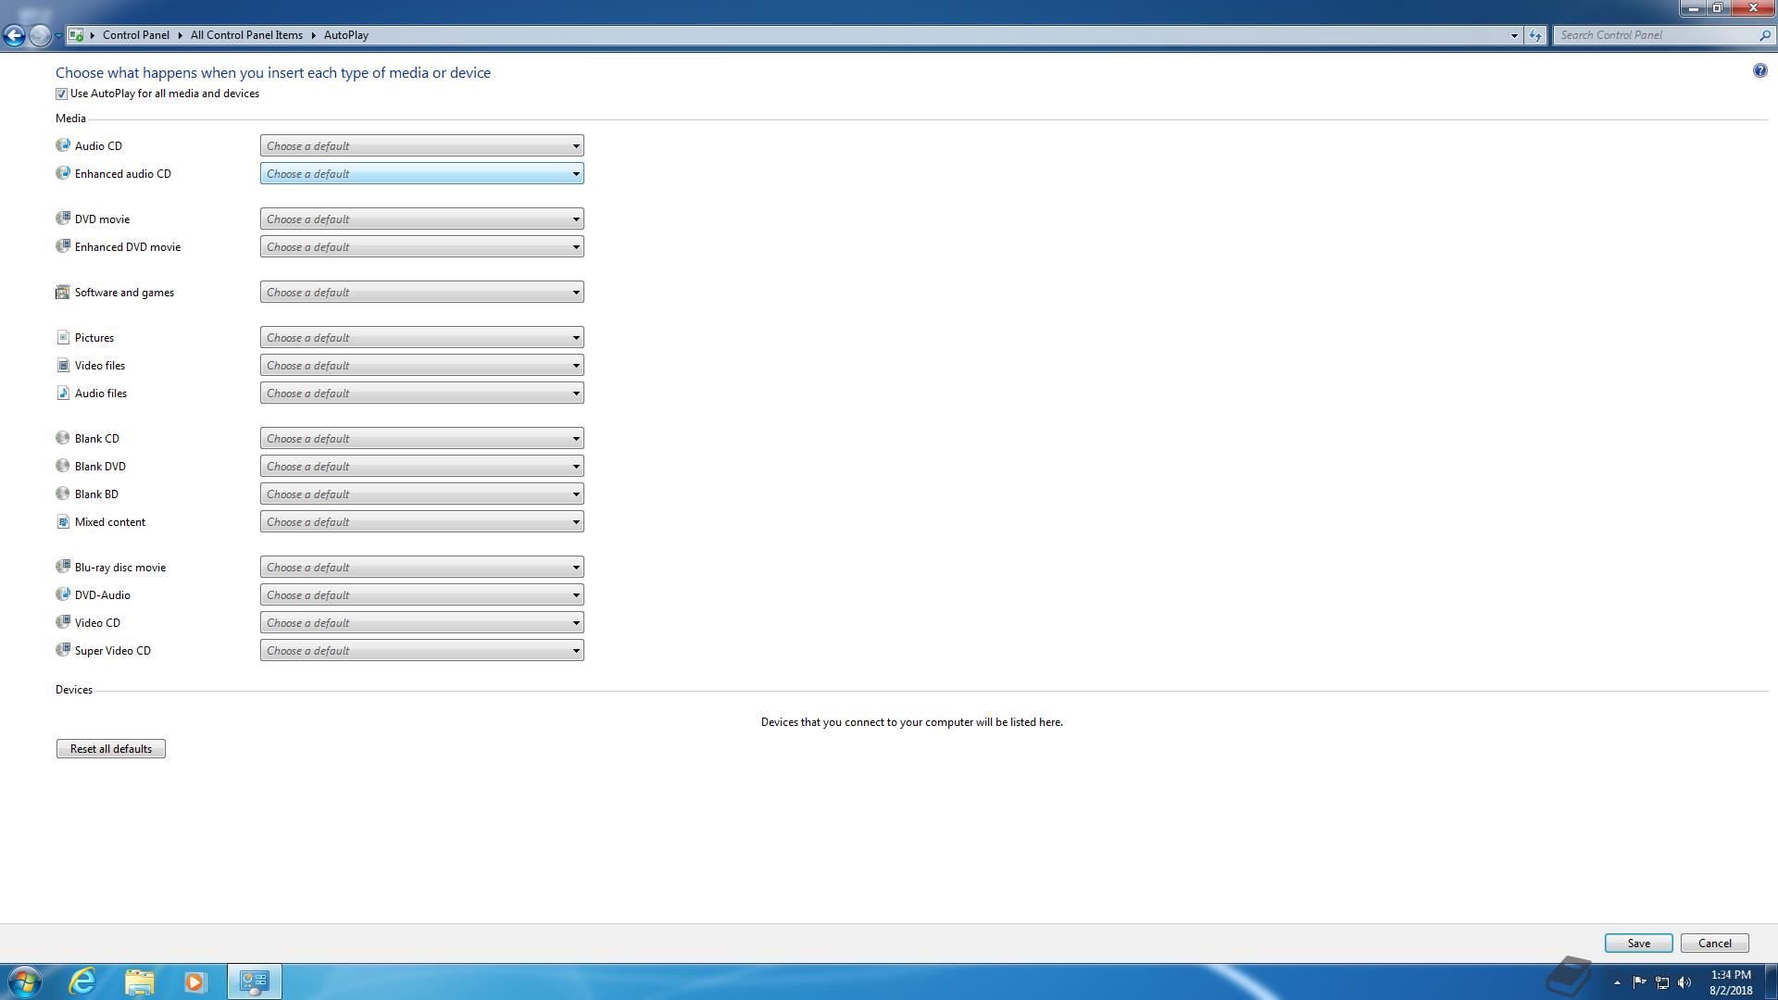Save the AutoPlay settings
Screen dimensions: 1778x1000
pyautogui.click(x=1638, y=943)
